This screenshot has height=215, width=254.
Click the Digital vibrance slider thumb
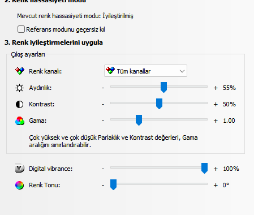[x=204, y=168]
